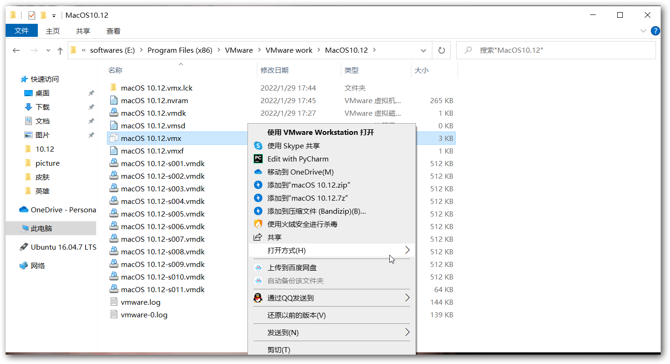The height and width of the screenshot is (364, 670).
Task: Click the new folder icon in title bar
Action: pos(43,15)
